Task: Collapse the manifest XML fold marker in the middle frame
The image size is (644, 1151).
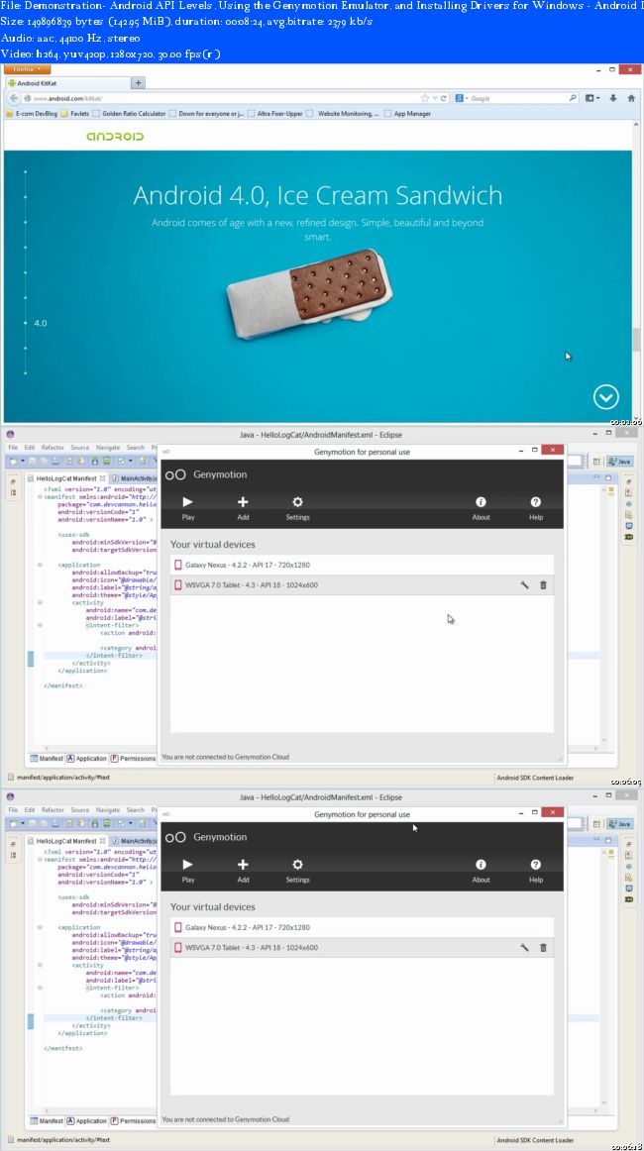Action: (40, 497)
